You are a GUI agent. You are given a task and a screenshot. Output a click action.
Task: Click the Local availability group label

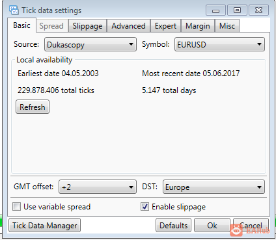pos(44,60)
